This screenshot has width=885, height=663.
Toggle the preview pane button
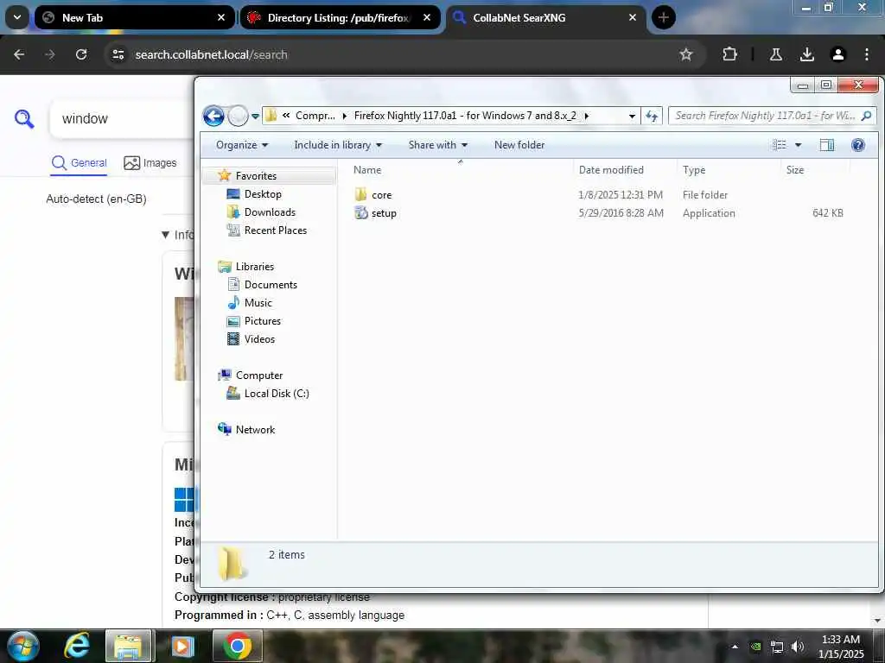tap(827, 145)
